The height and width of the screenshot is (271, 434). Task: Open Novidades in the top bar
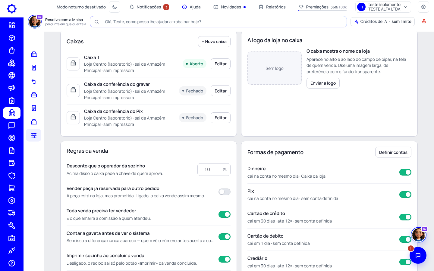click(230, 7)
